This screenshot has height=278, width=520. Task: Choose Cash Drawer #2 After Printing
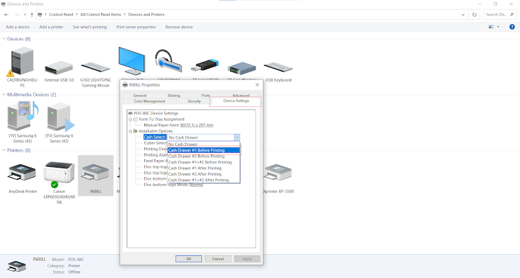(x=203, y=174)
